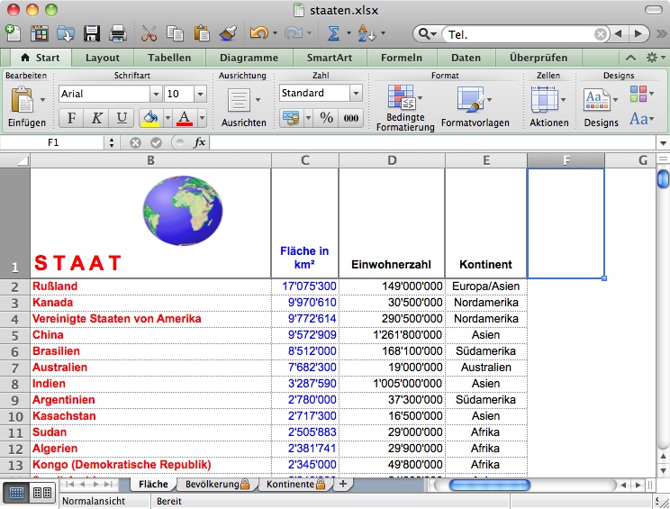Screen dimensions: 670x509
Task: Open the Bevölkerung sheet tab
Action: coord(210,485)
